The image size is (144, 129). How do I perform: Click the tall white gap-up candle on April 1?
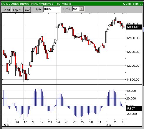106,37
